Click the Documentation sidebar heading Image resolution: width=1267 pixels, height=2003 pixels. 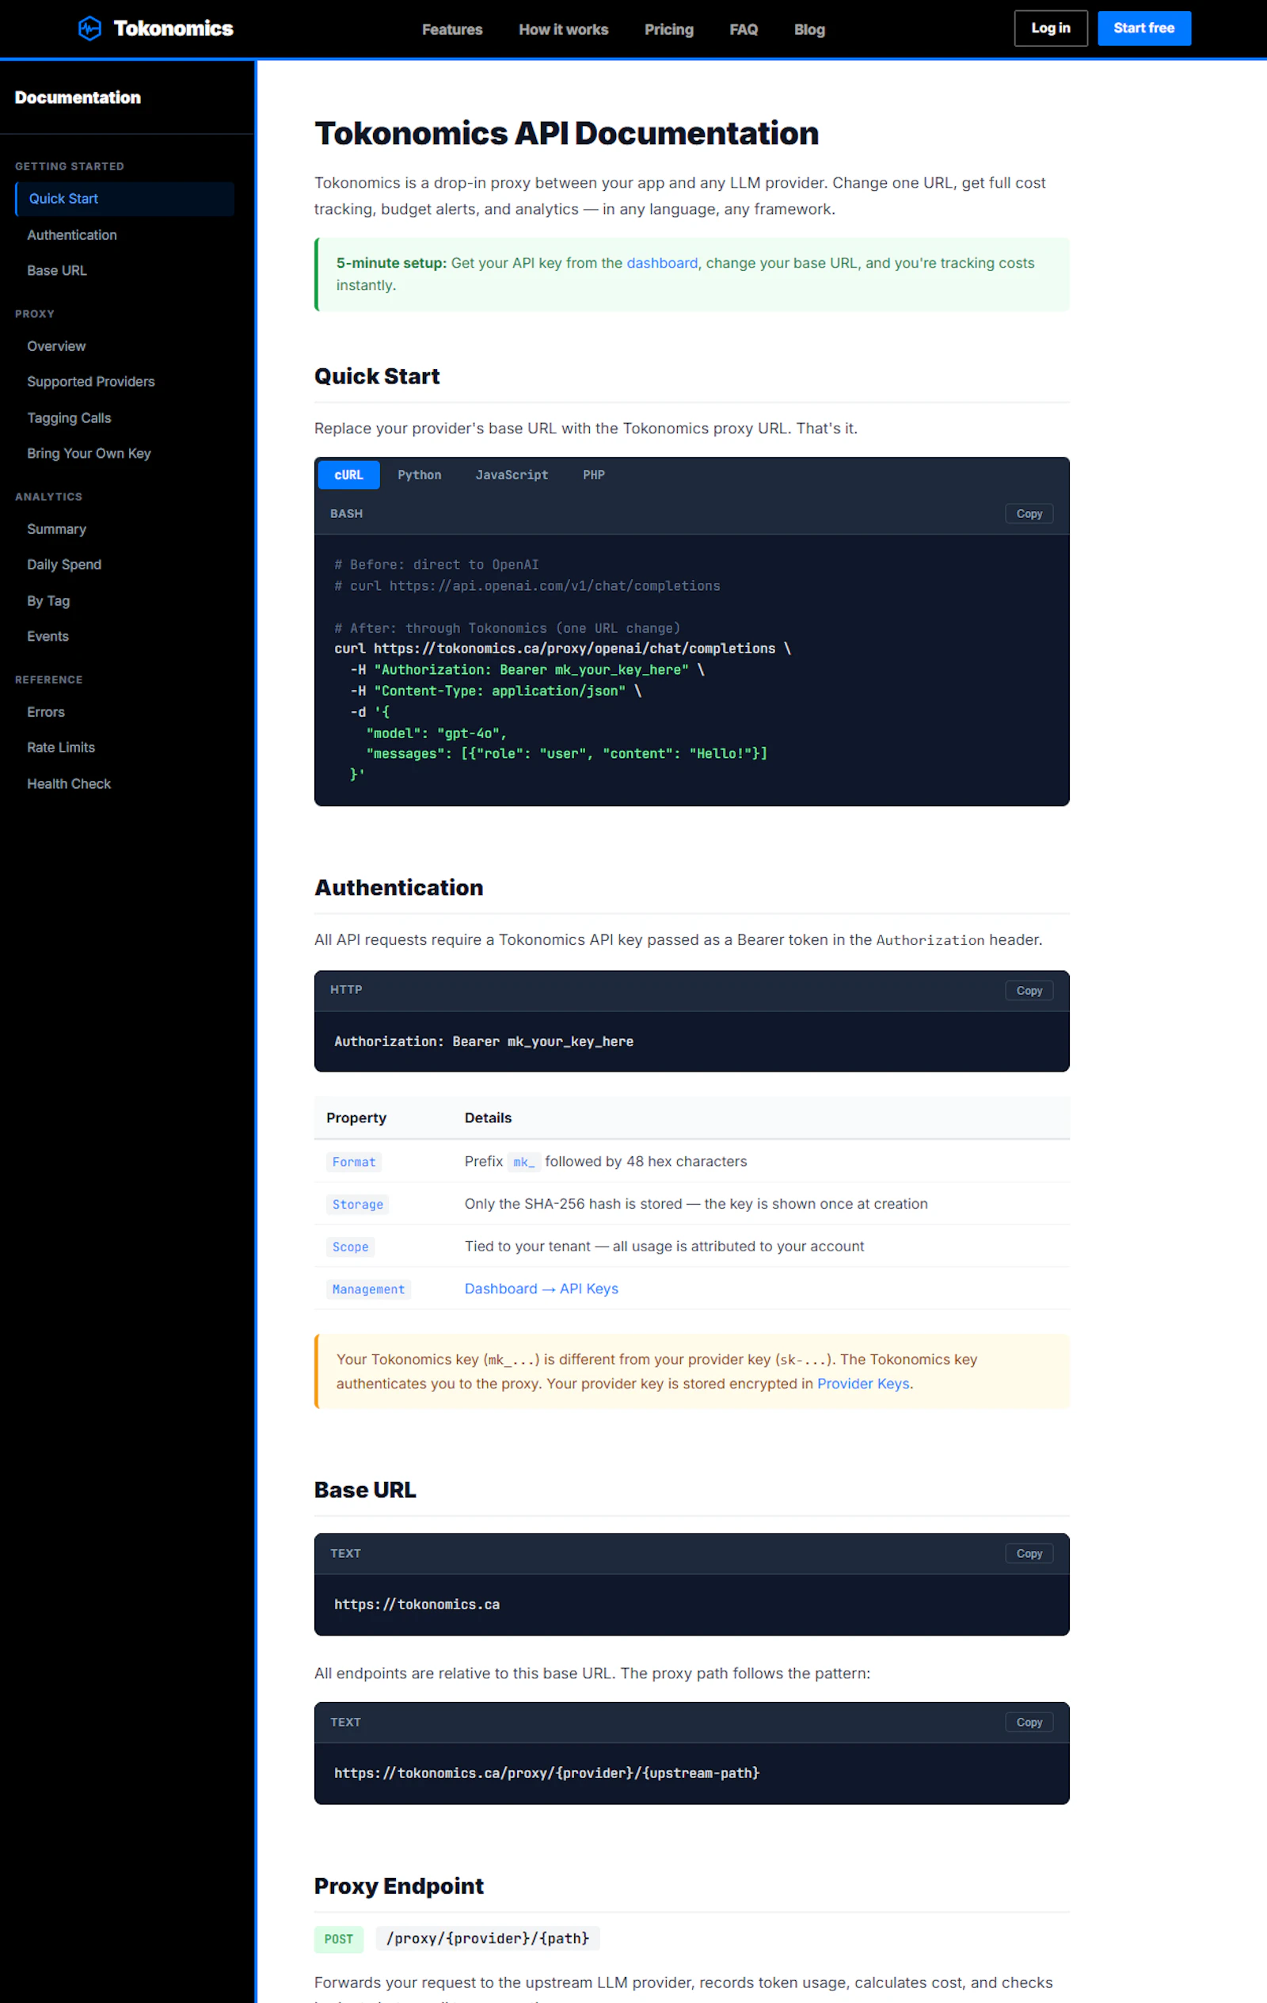click(78, 97)
